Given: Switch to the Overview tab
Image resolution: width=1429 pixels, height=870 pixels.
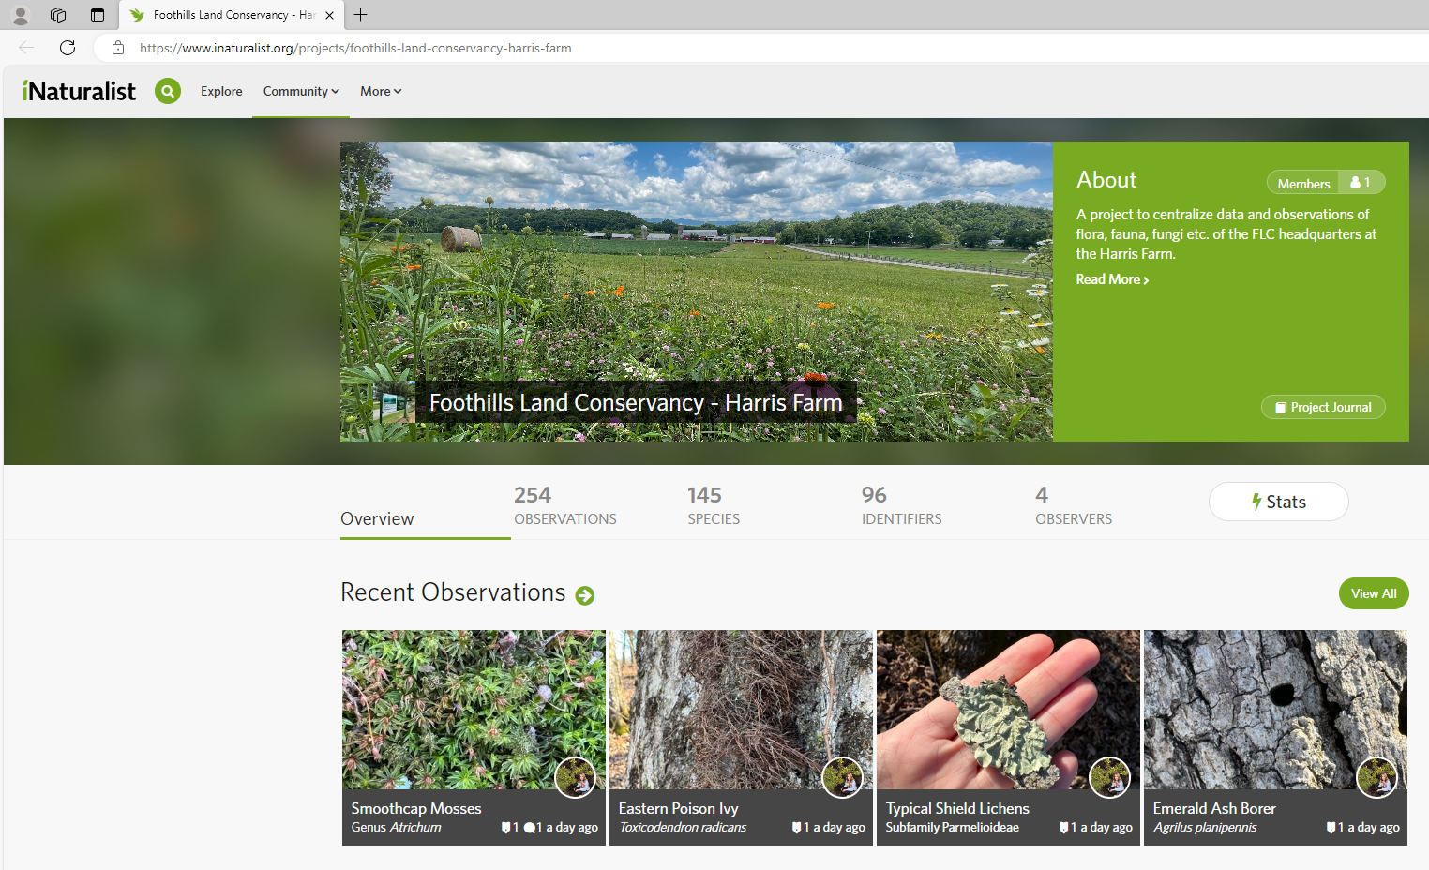Looking at the screenshot, I should tap(377, 518).
